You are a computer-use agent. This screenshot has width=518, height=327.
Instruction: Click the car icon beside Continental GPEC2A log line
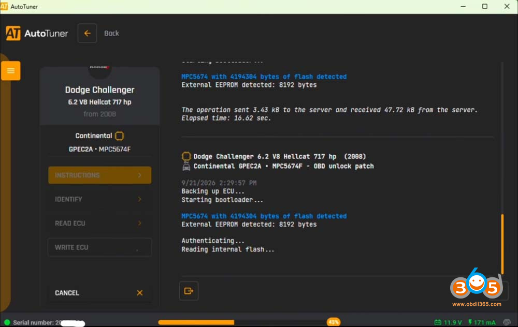pyautogui.click(x=186, y=167)
